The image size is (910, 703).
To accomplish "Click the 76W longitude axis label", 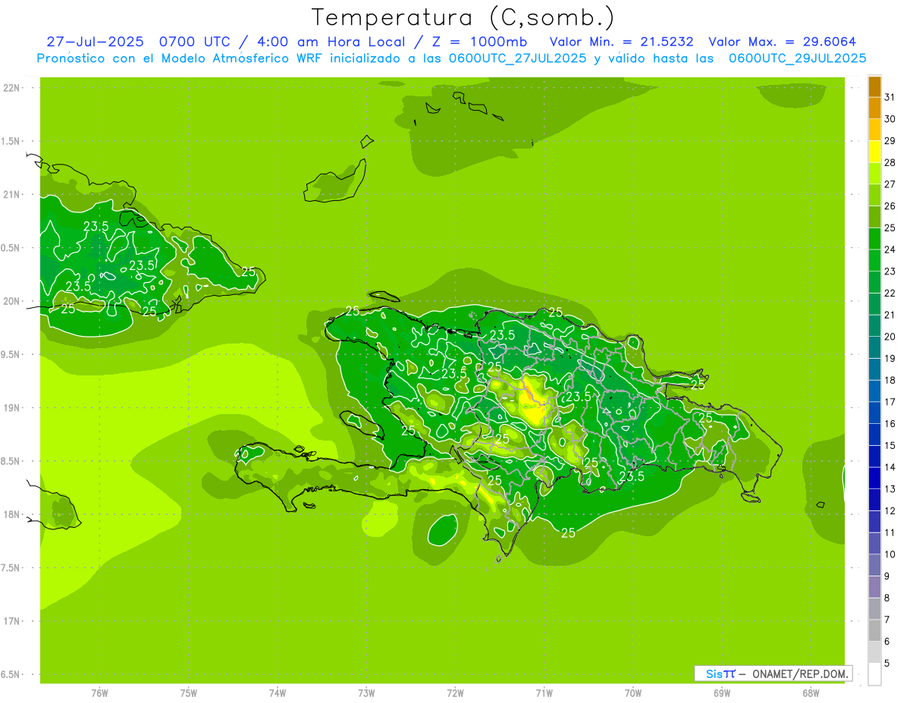I will click(99, 693).
